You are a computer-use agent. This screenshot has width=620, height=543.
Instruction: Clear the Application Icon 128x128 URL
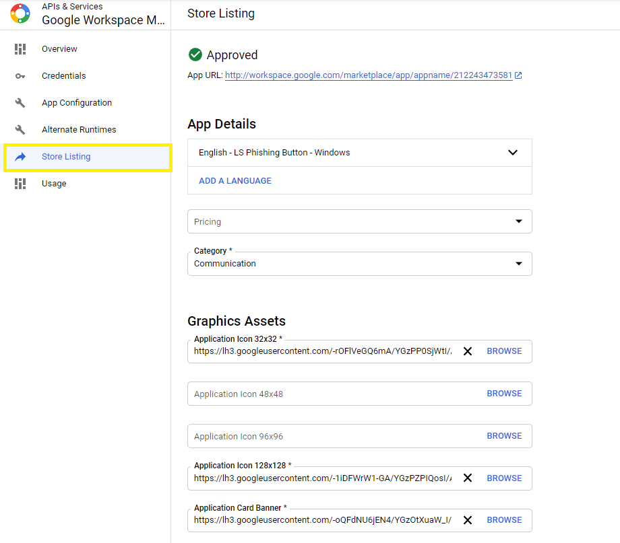coord(468,478)
